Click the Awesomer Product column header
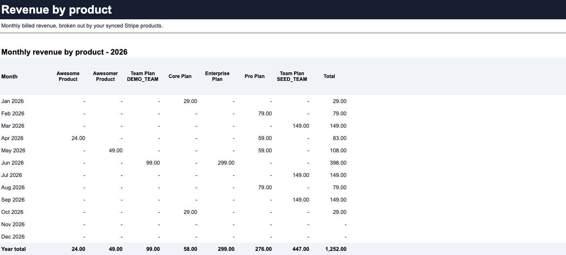Viewport: 566px width, 255px height. pyautogui.click(x=105, y=76)
